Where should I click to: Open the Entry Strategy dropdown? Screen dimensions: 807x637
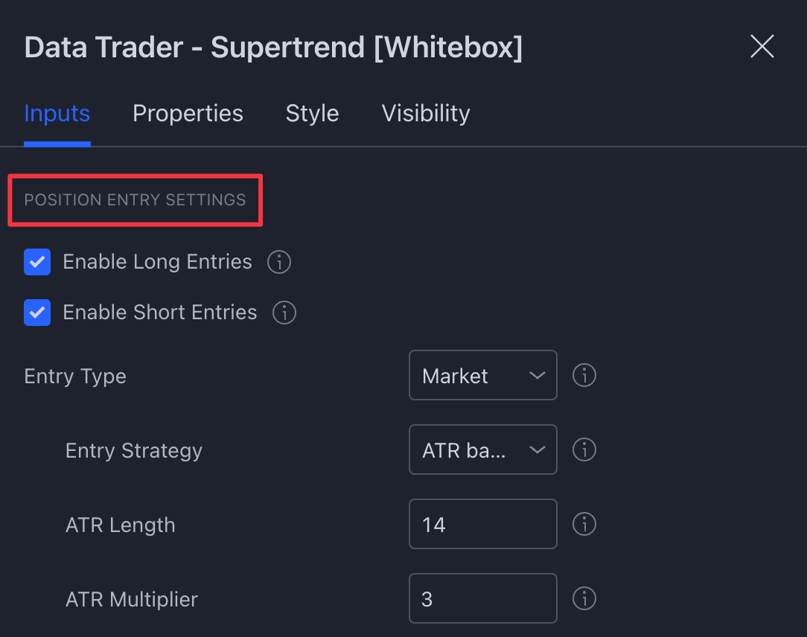click(x=482, y=449)
